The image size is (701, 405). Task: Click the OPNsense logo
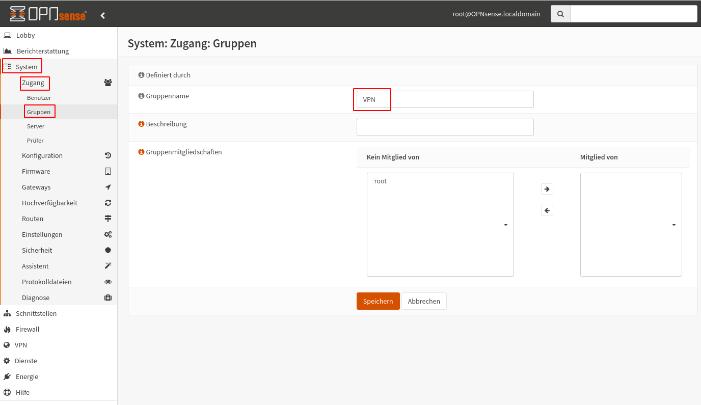tap(48, 14)
